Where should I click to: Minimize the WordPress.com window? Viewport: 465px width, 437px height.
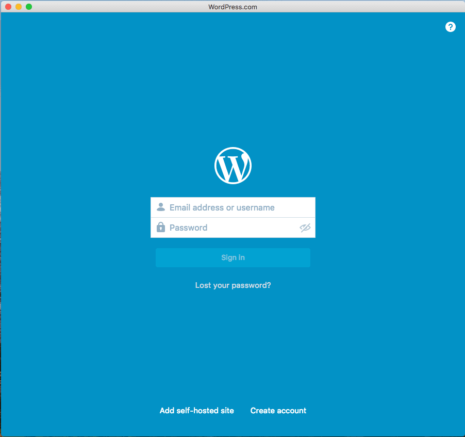(19, 7)
